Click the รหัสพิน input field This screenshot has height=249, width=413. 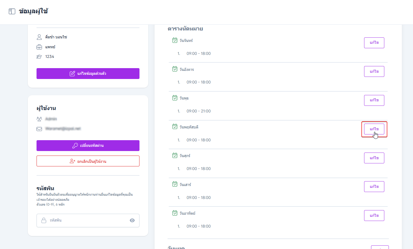coord(88,220)
